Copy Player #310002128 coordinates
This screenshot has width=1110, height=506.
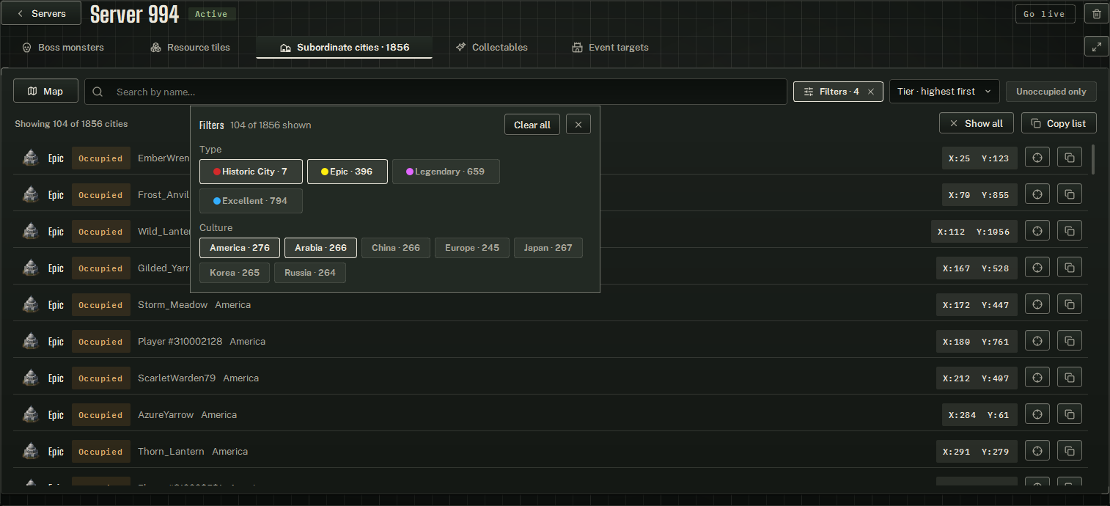[1070, 341]
